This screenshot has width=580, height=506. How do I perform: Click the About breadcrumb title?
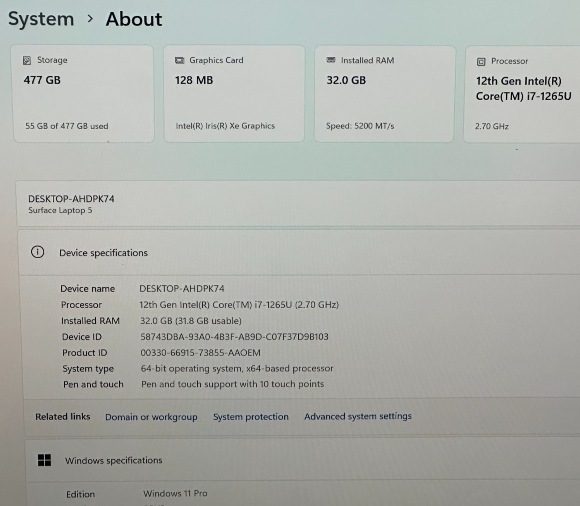point(134,19)
